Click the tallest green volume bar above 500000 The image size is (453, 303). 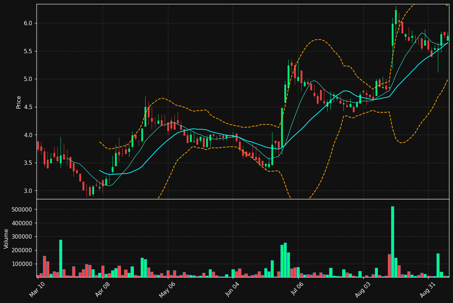coord(392,242)
